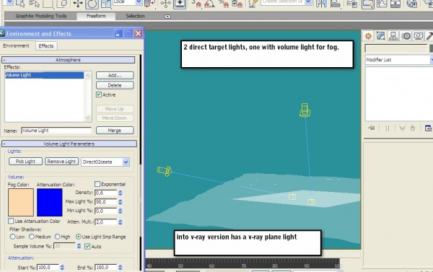Image resolution: width=433 pixels, height=272 pixels.
Task: Toggle the Active checkbox for Volume Light
Action: click(99, 95)
